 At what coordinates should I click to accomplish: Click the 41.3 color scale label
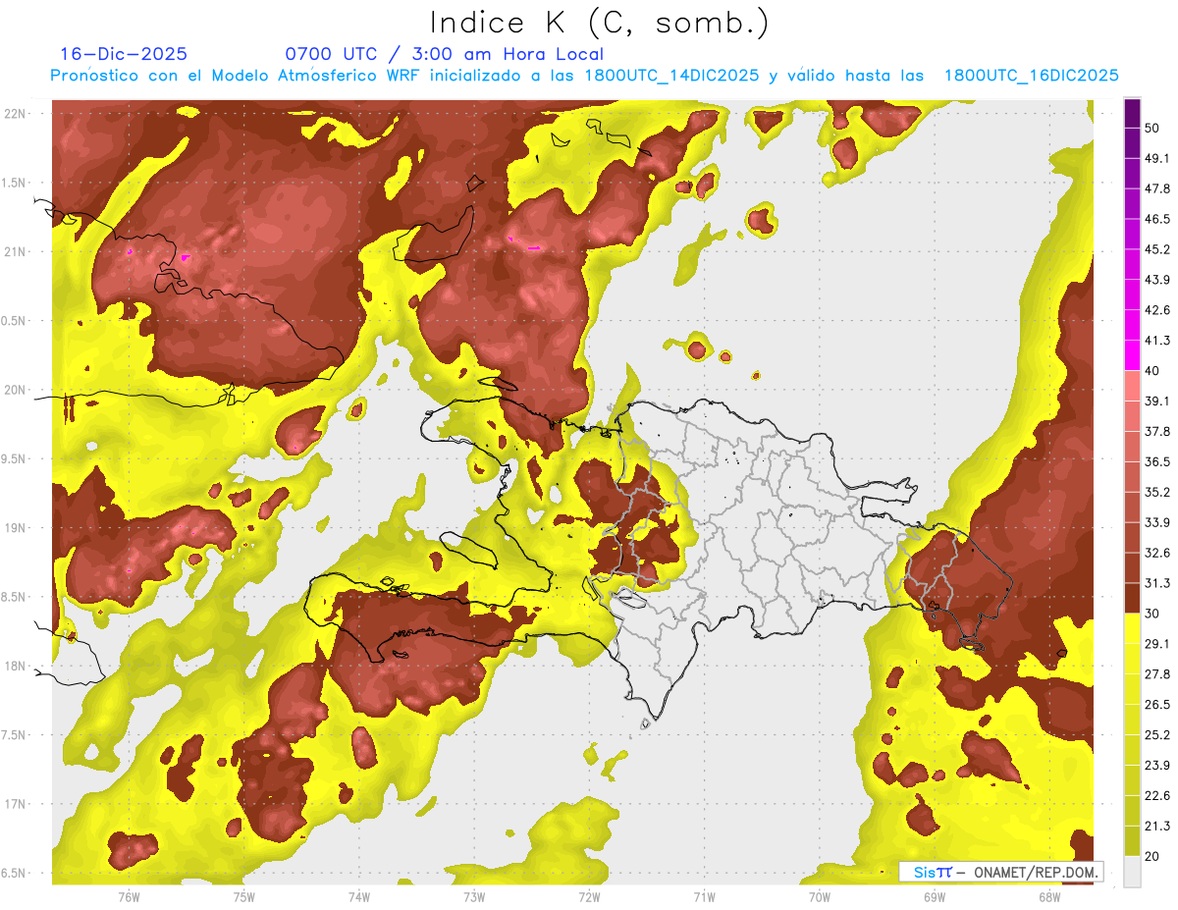click(1157, 341)
